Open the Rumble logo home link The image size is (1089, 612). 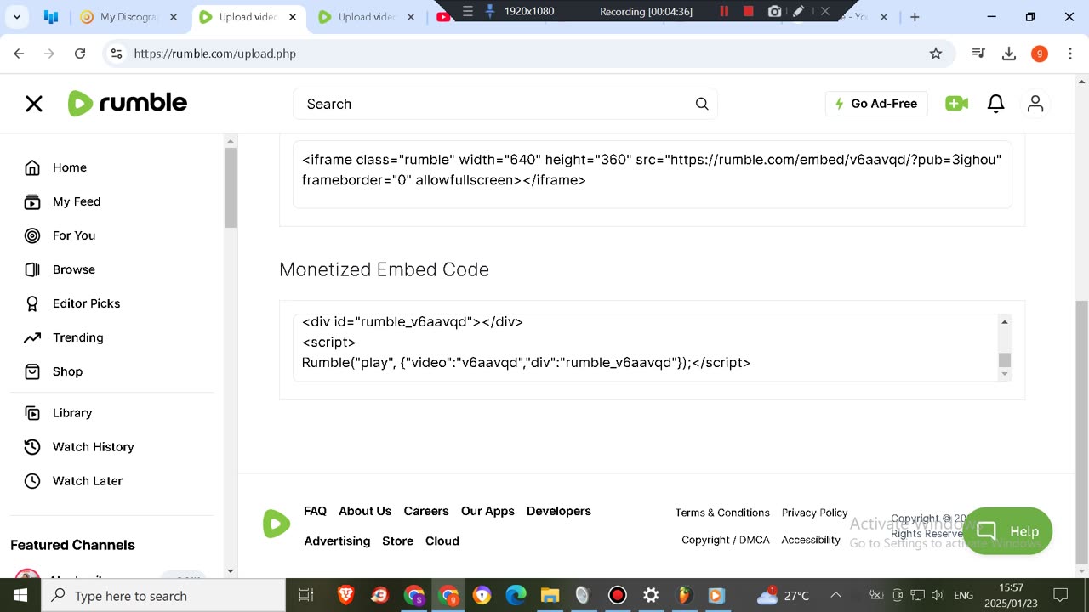128,104
